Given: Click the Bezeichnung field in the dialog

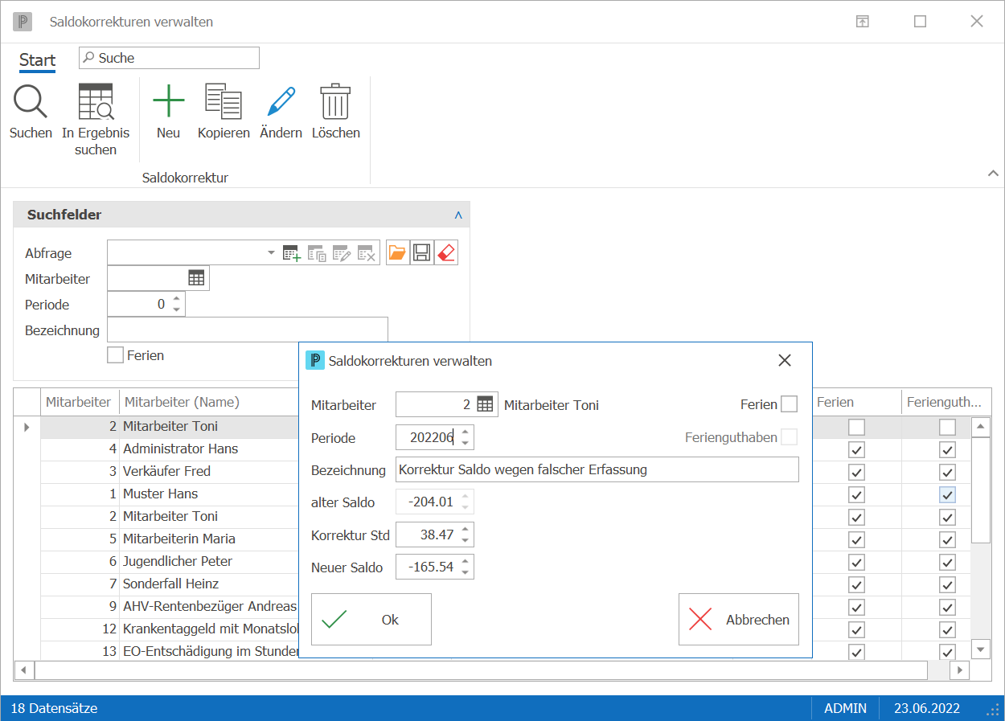Looking at the screenshot, I should coord(597,469).
